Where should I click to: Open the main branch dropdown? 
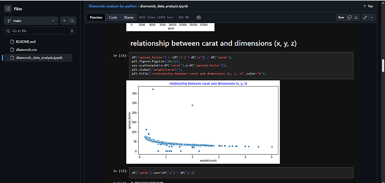31,21
